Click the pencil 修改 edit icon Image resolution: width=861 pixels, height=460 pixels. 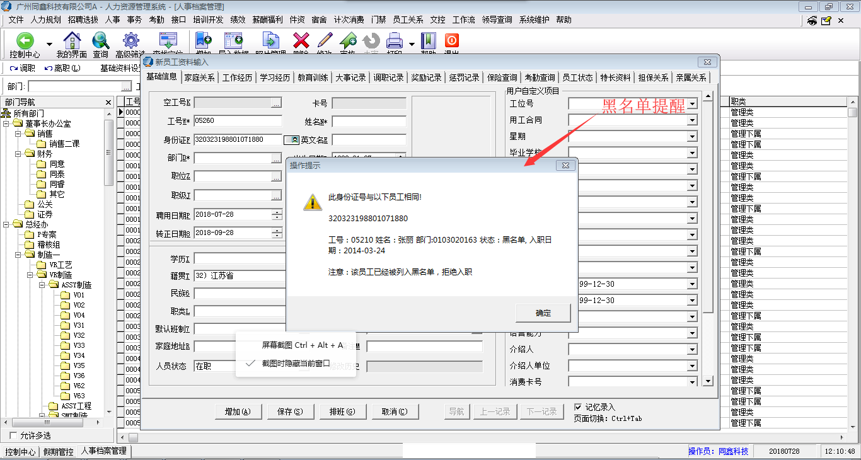[x=325, y=42]
